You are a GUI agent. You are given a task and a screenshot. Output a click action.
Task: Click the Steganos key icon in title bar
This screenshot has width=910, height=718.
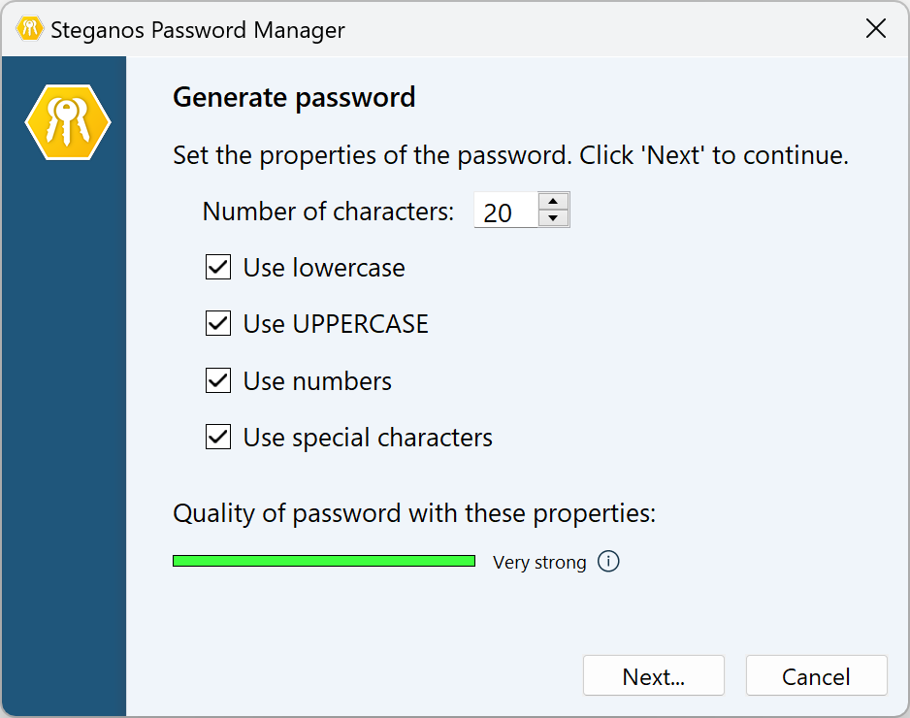(30, 29)
